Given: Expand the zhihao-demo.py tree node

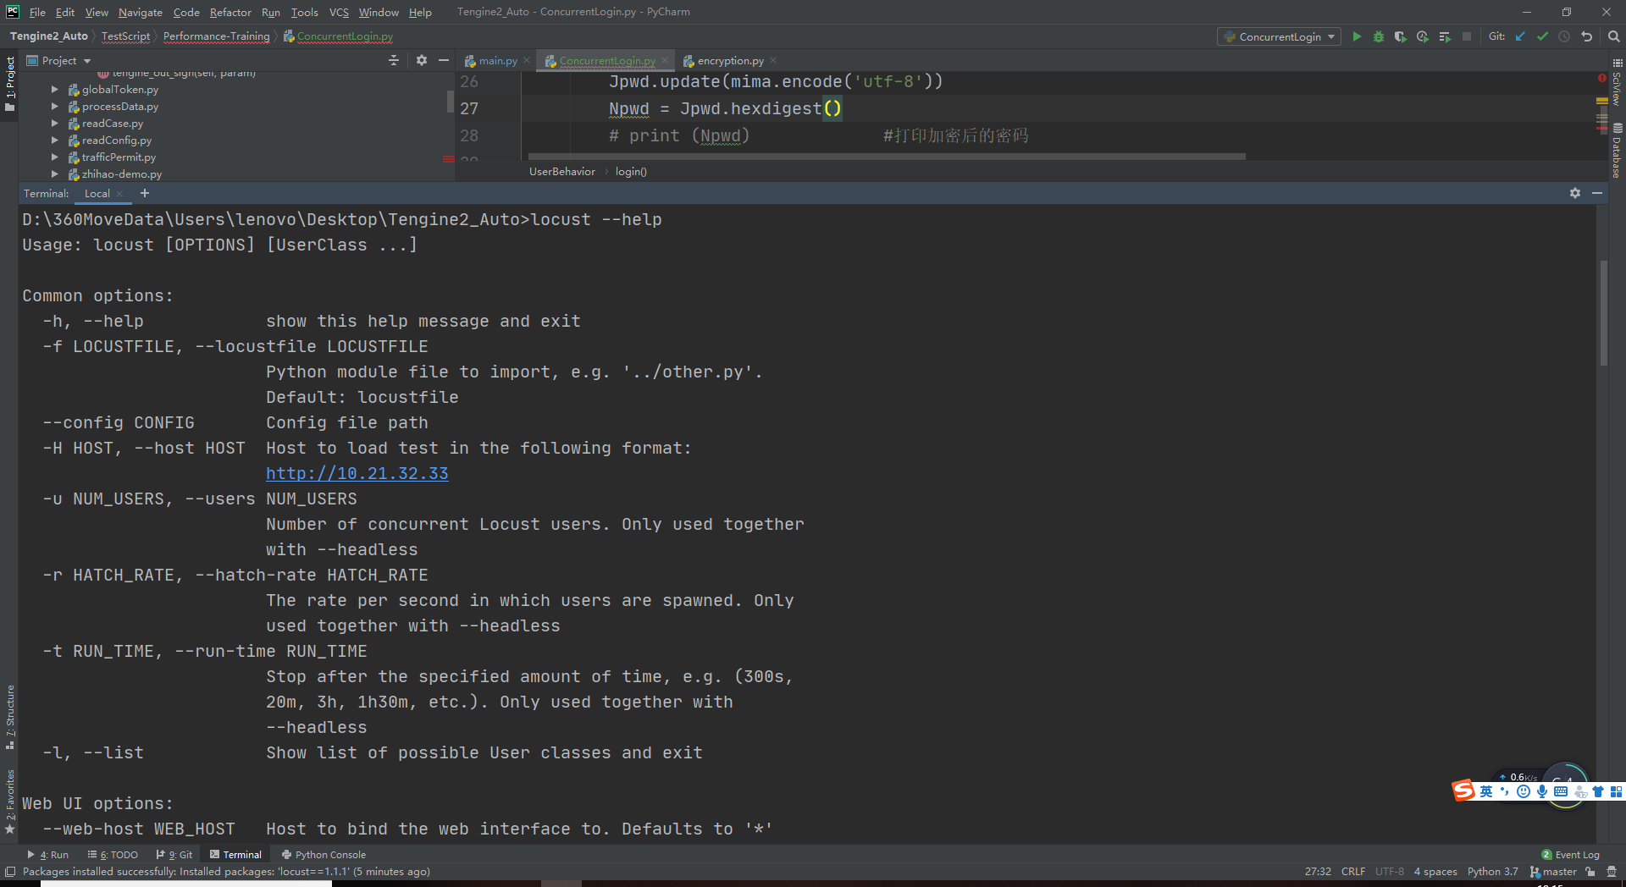Looking at the screenshot, I should point(55,174).
